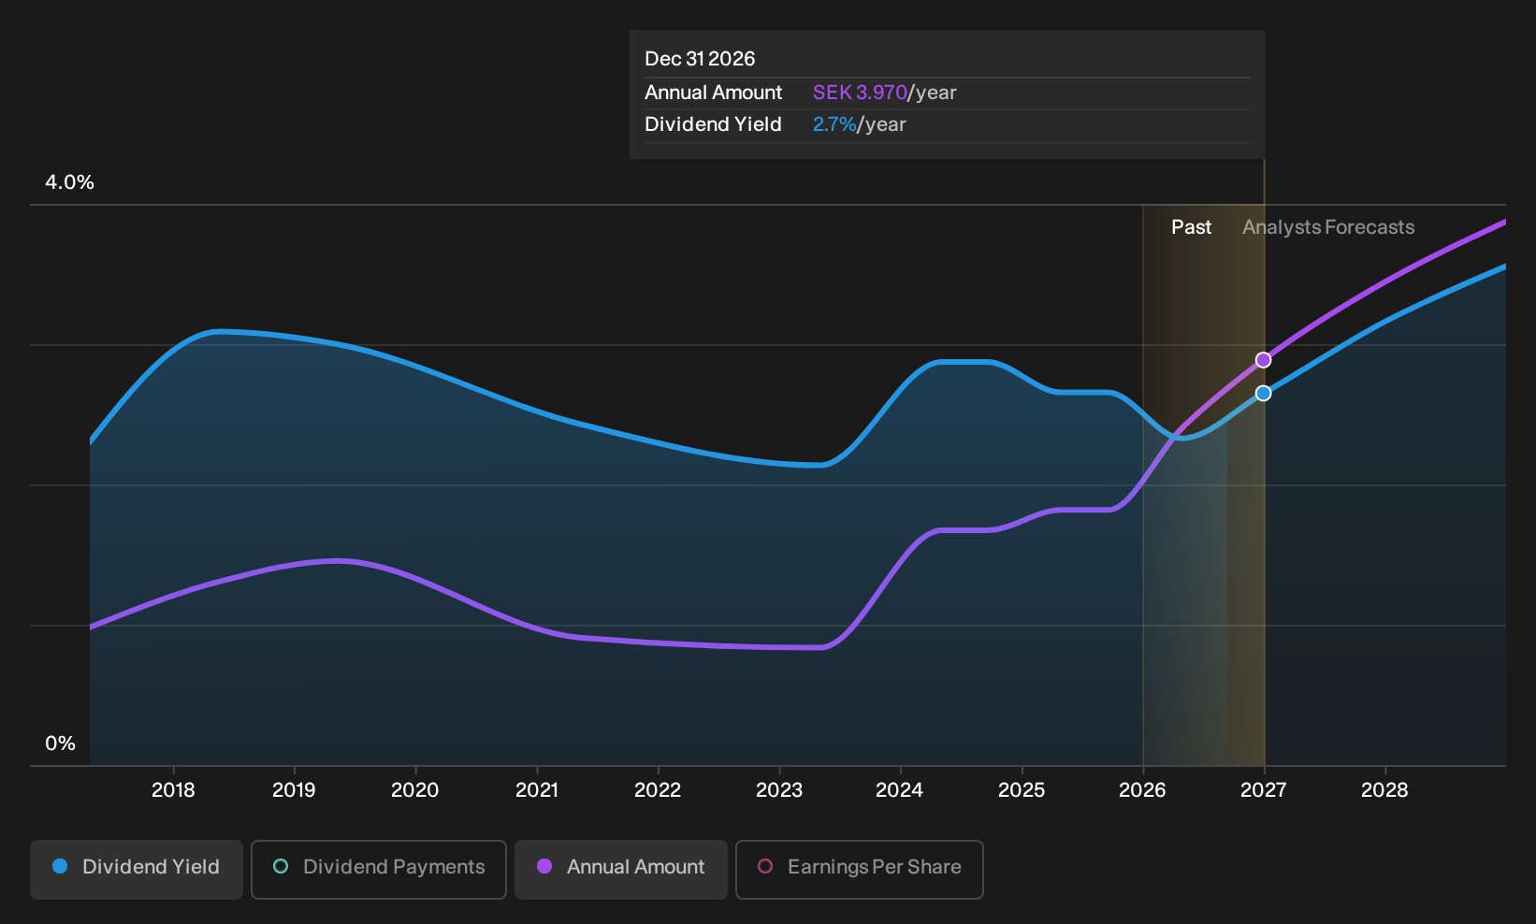Enable the Dividend Payments series
Viewport: 1536px width, 924px height.
tap(379, 870)
